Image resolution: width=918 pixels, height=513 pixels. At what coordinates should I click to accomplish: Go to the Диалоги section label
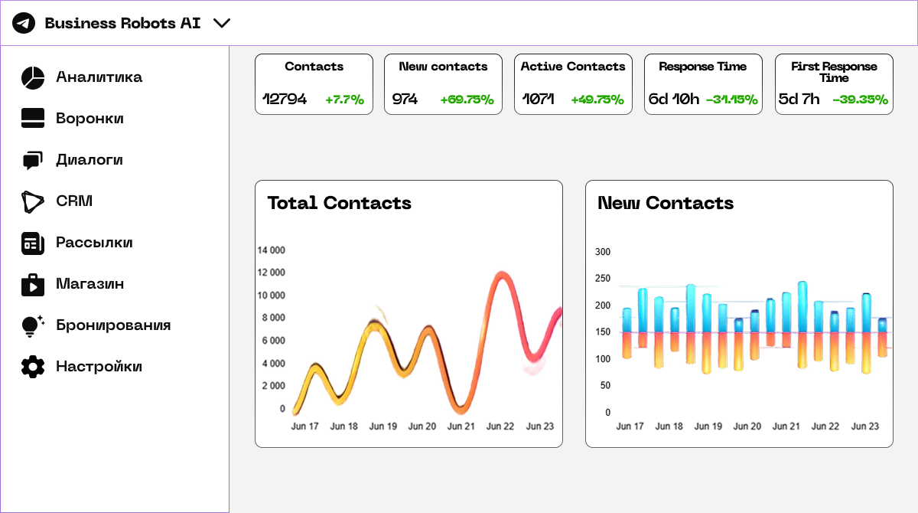(90, 160)
